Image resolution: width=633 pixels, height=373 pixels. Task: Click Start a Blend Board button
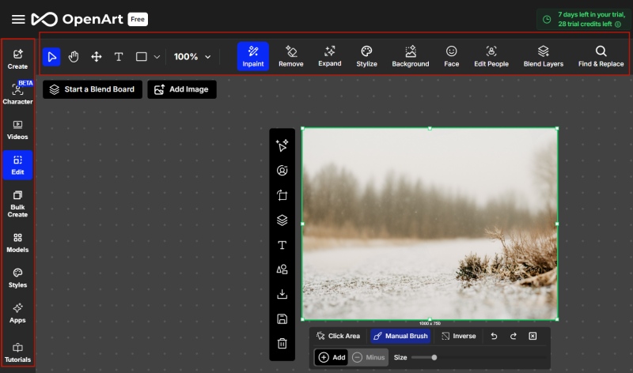tap(93, 89)
